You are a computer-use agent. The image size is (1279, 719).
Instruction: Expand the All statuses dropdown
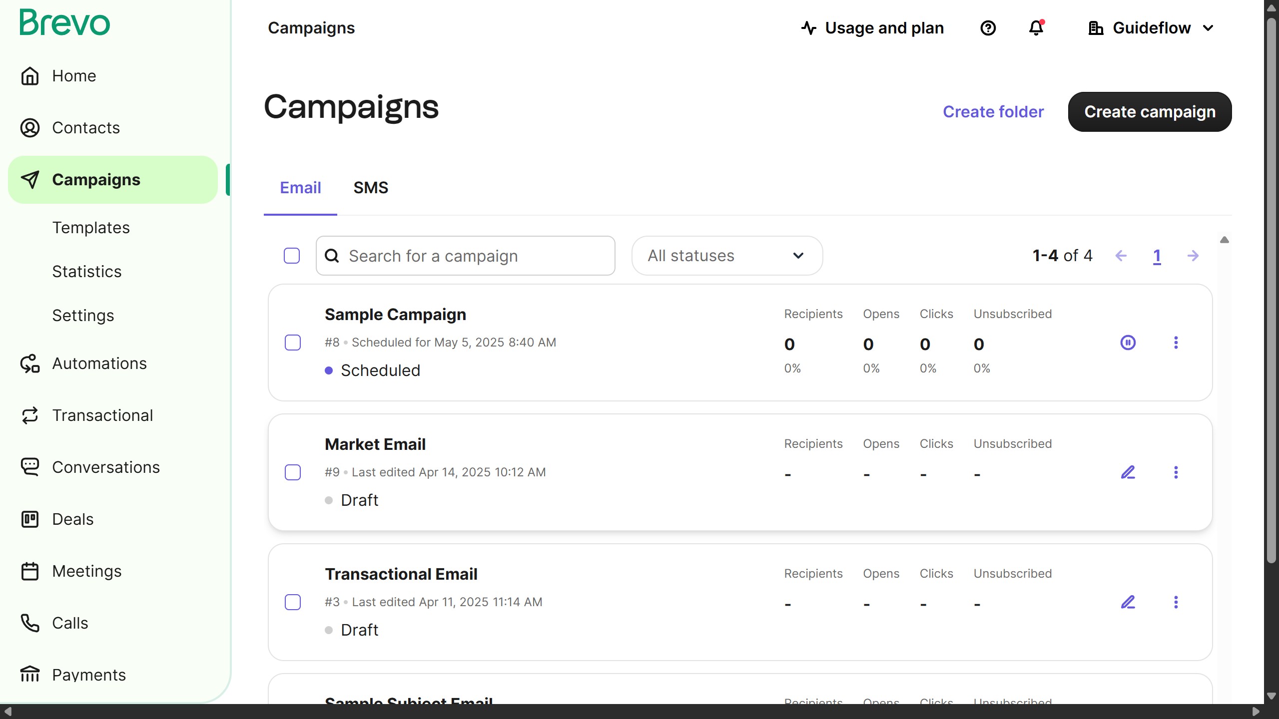[727, 256]
